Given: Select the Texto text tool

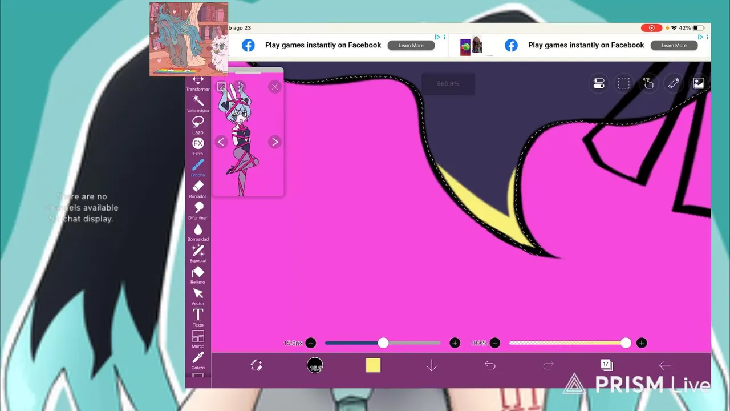Looking at the screenshot, I should click(x=198, y=318).
